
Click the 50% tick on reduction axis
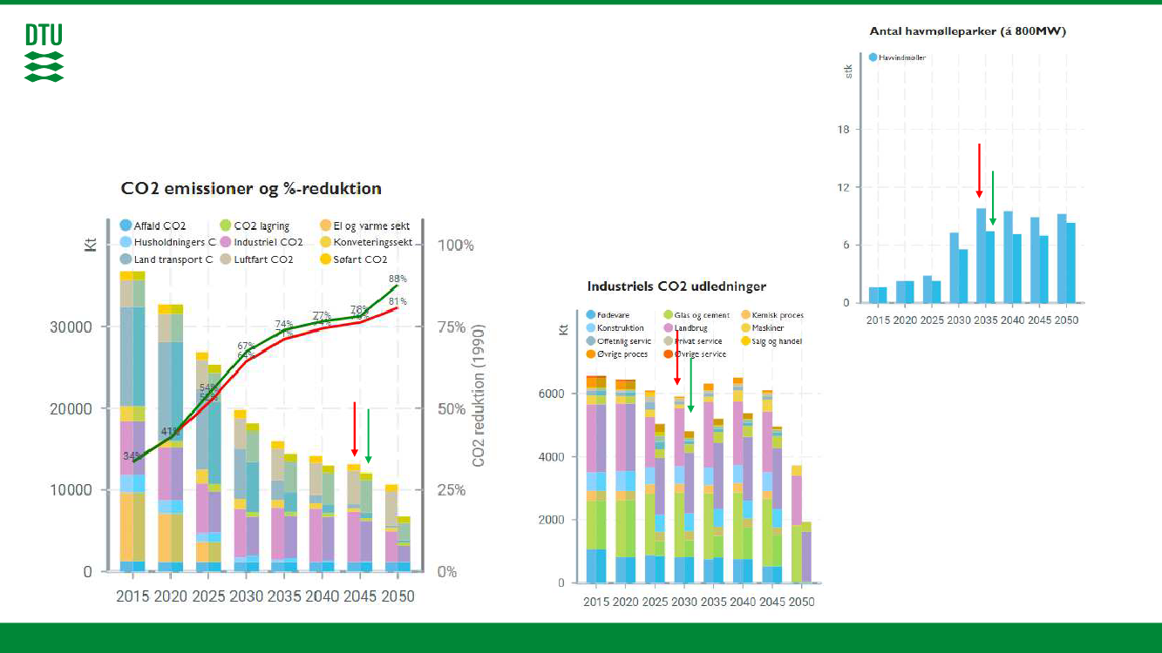[x=451, y=409]
